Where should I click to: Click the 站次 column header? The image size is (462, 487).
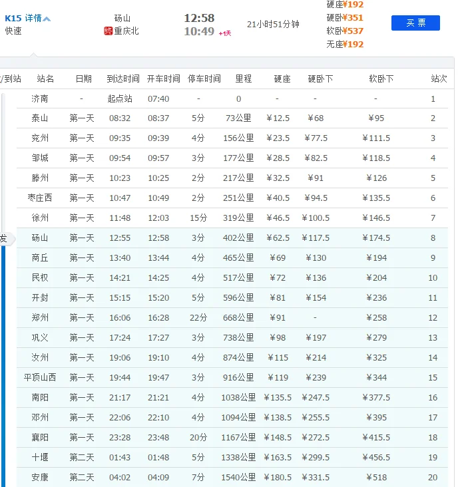click(439, 79)
